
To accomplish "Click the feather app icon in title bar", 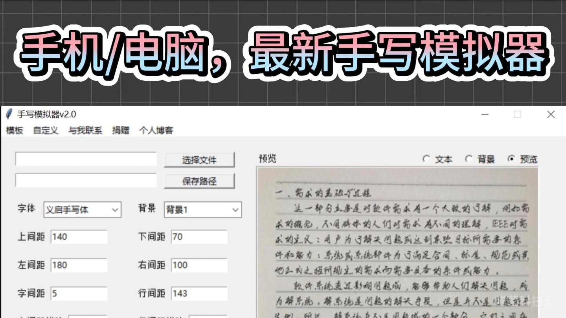I will (9, 114).
